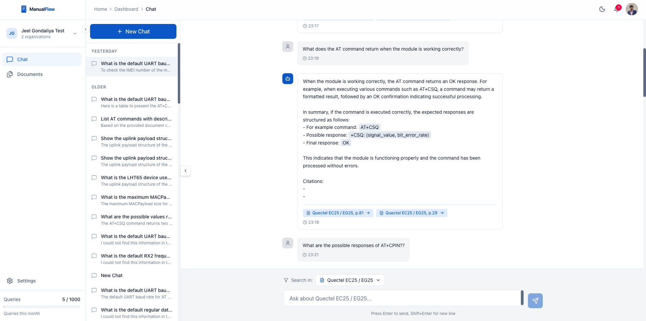Open Settings using the gear icon

coord(10,280)
